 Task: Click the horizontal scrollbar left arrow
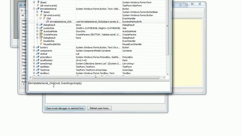[30, 77]
